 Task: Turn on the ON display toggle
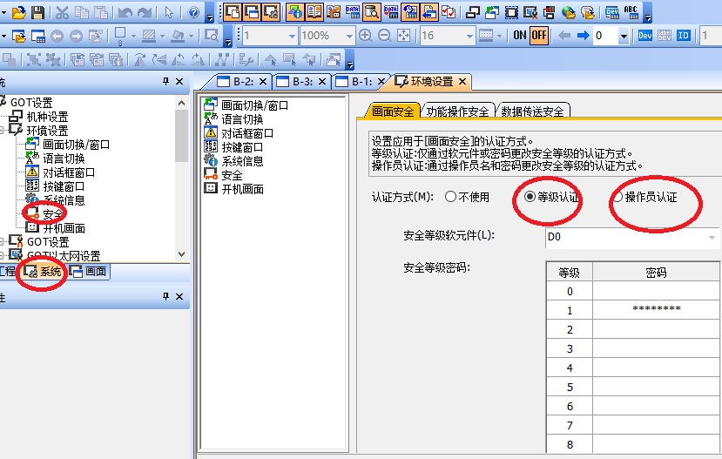520,36
